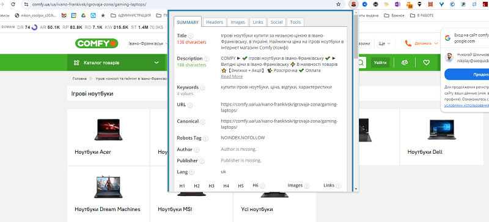Click the extension popup scrollbar thumb
The height and width of the screenshot is (222, 489).
[356, 37]
